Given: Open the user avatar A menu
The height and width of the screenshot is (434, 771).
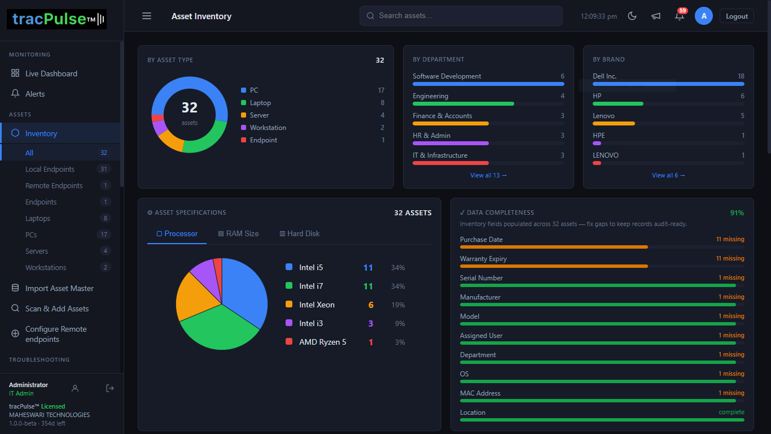Looking at the screenshot, I should click(704, 16).
